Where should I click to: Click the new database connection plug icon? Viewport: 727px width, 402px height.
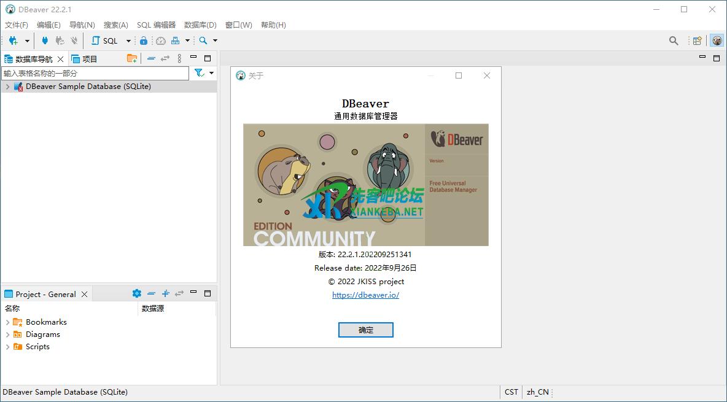(13, 41)
